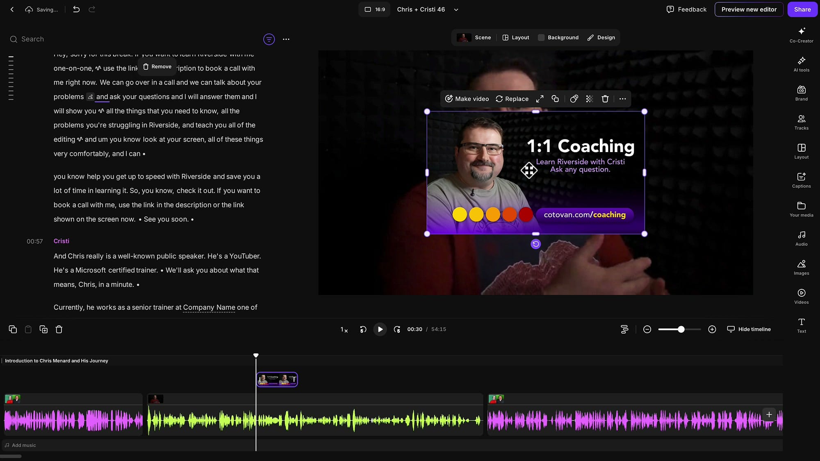Toggle Hide timeline
The width and height of the screenshot is (820, 461).
(749, 329)
